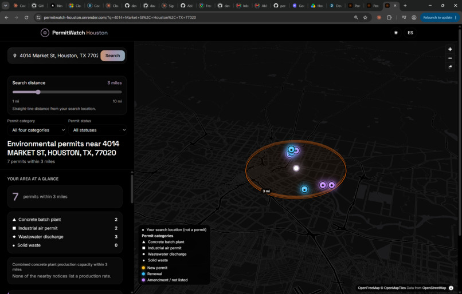Switch to the 'Hor' Google Drive tab
This screenshot has height=294, width=462.
[317, 6]
